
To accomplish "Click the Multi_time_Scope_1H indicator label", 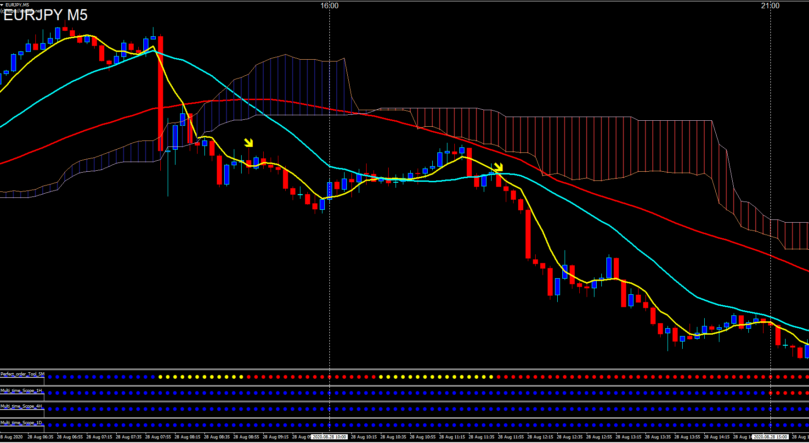I will coord(21,391).
